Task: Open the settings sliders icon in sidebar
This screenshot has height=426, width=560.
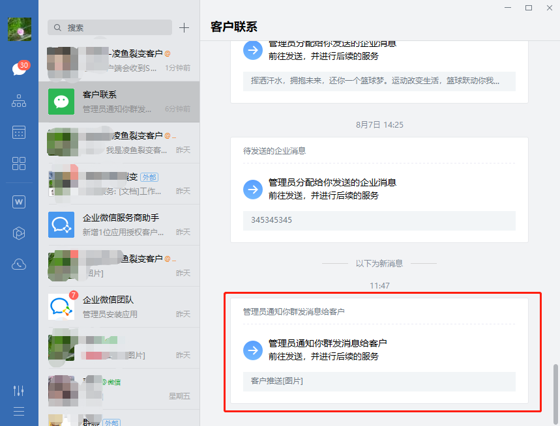Action: 19,390
